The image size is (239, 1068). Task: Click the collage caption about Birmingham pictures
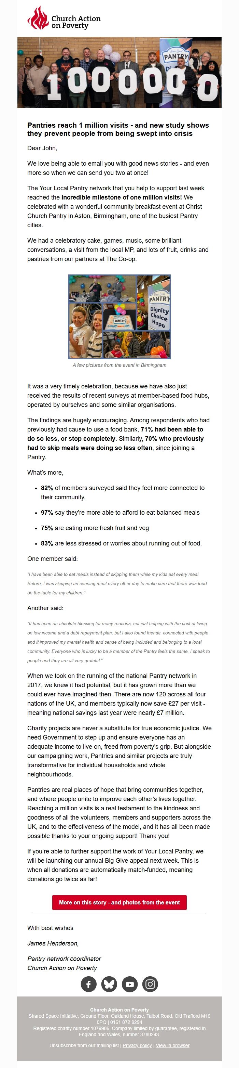coord(119,365)
